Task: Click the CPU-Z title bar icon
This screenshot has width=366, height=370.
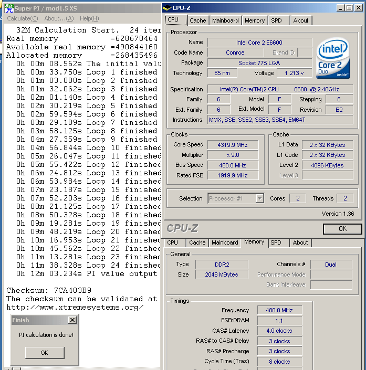Action: (167, 8)
